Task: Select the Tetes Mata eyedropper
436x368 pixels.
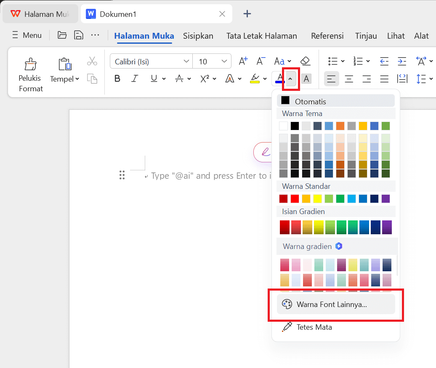Action: (x=314, y=327)
